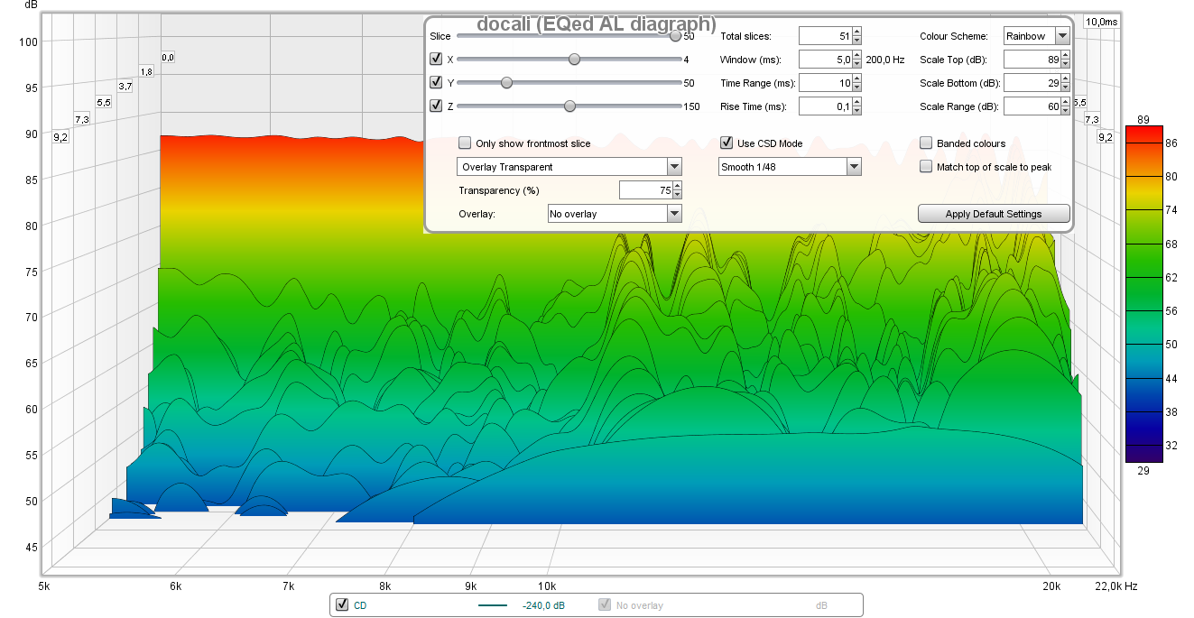Toggle the Z axis checkbox
Image resolution: width=1194 pixels, height=618 pixels.
436,106
